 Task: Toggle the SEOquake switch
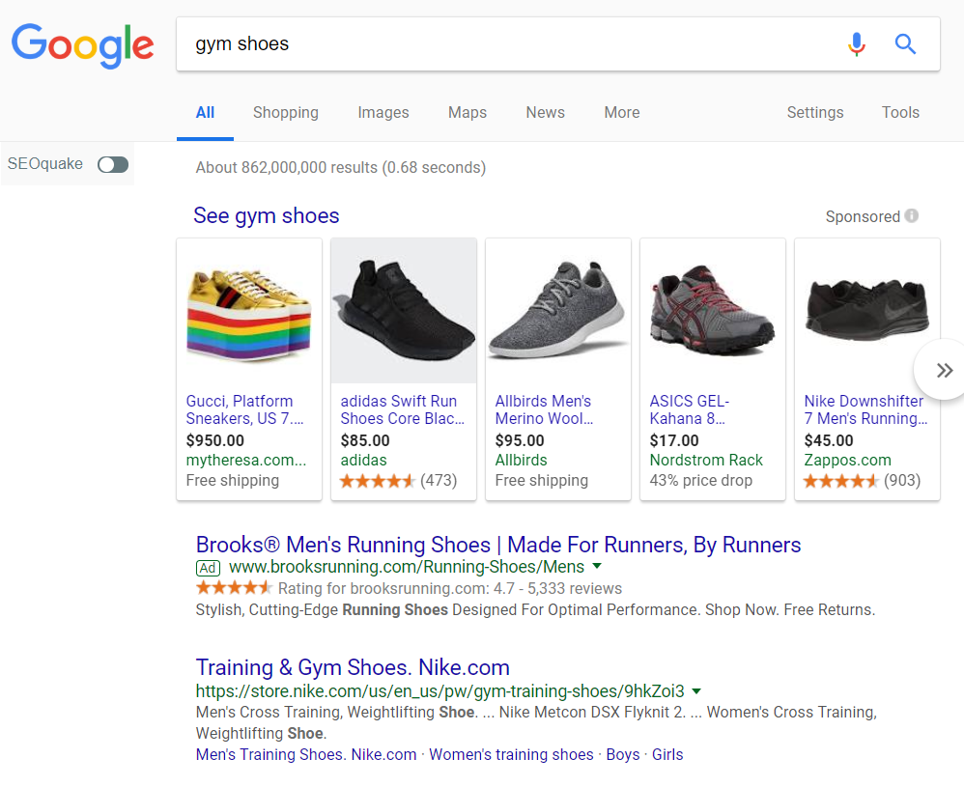tap(112, 164)
